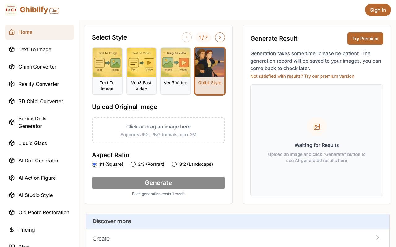
Task: Click the image upload drop zone
Action: coord(158,130)
